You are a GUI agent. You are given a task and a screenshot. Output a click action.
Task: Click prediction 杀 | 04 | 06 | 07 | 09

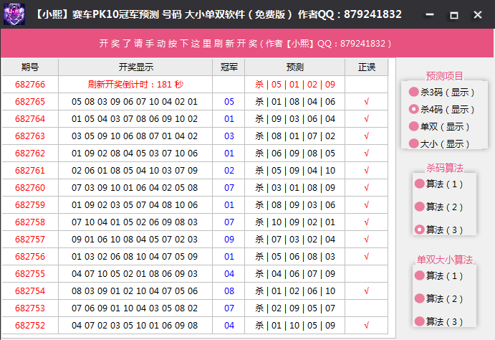(x=295, y=273)
